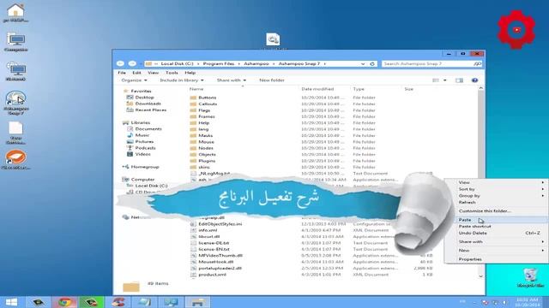
Task: Select Desktop under Favorites
Action: point(144,98)
